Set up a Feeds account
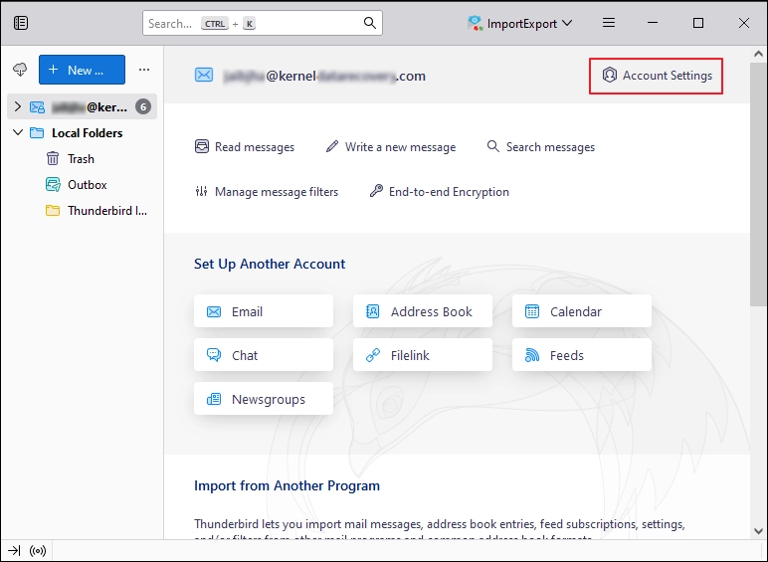 point(582,355)
